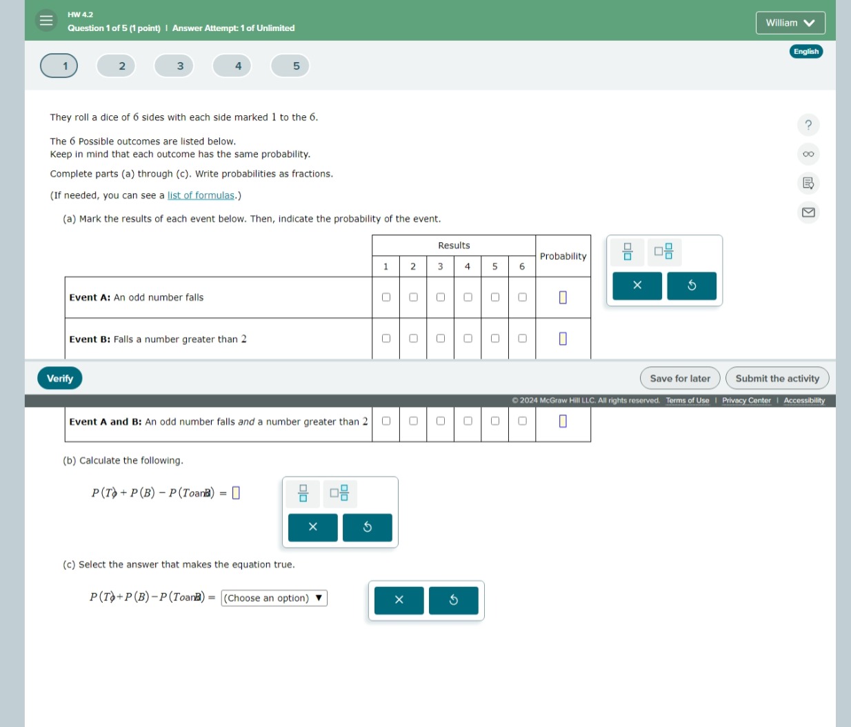Click Save for later
The height and width of the screenshot is (727, 851).
click(680, 379)
